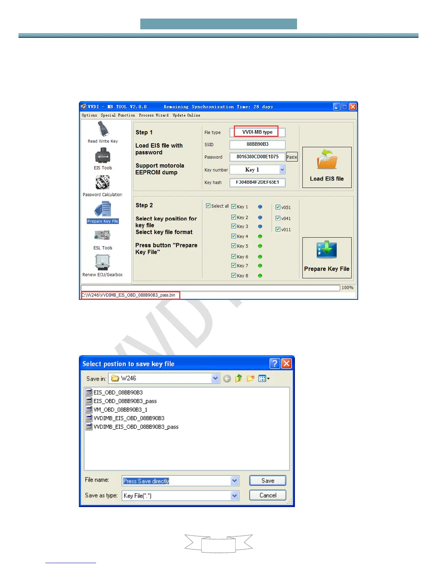Uncheck the Key 5 checkbox
This screenshot has height=566, width=437.
click(233, 245)
